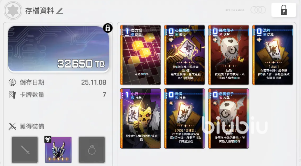Click the brain icon beside 儲存日期
Viewport: 301px width, 166px height.
coord(12,82)
